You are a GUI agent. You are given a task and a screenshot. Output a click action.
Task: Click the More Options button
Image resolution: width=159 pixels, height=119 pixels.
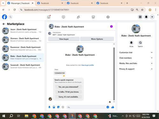point(97,39)
